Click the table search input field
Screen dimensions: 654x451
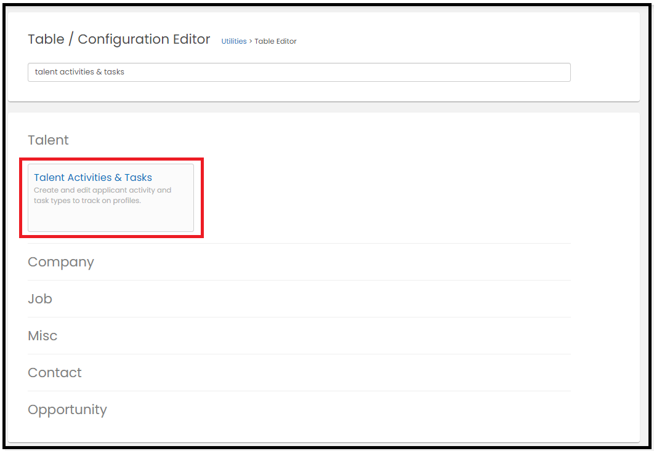click(x=299, y=72)
